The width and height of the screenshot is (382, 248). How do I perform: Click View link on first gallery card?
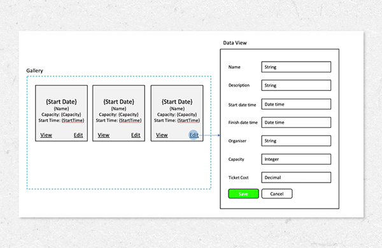(x=46, y=135)
